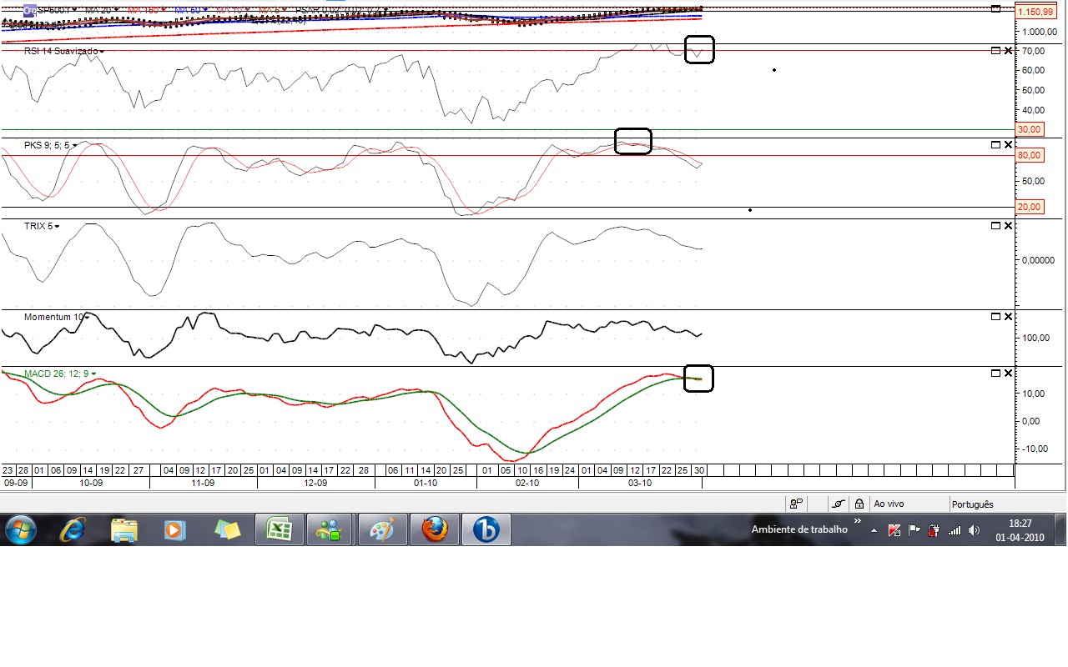Click the connection plug icon in status bar
The height and width of the screenshot is (667, 1068).
point(839,504)
